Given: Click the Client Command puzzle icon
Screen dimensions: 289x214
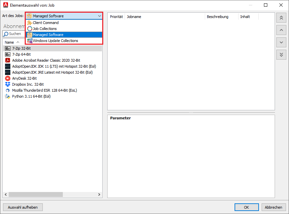Looking at the screenshot, I should [x=29, y=23].
